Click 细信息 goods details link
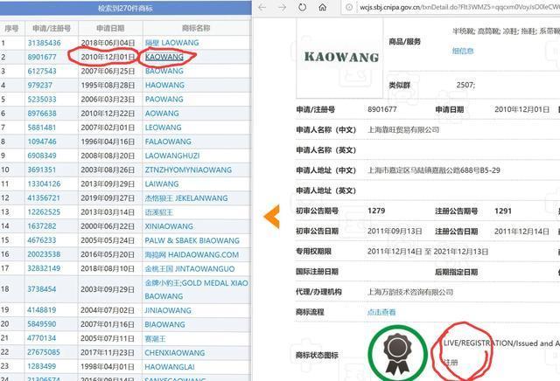560x381 pixels. point(463,51)
